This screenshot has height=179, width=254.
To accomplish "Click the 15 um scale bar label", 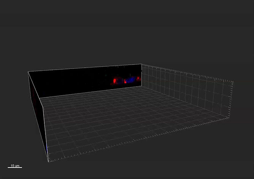I will [15, 166].
